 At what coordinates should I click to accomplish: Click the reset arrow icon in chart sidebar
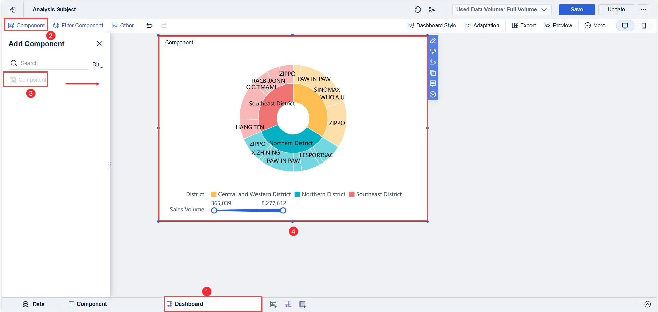pyautogui.click(x=433, y=62)
